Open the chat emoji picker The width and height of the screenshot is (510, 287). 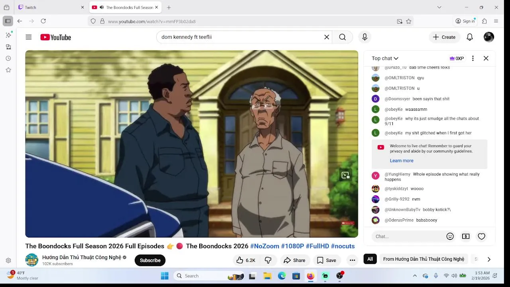pyautogui.click(x=450, y=236)
